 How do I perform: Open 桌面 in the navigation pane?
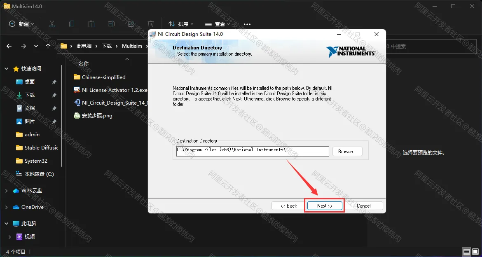pyautogui.click(x=30, y=82)
